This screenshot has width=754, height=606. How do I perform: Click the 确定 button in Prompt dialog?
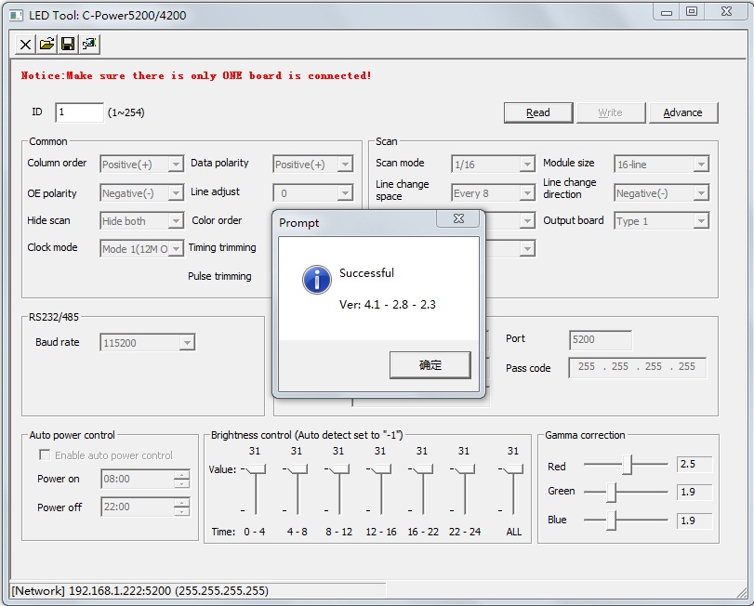[430, 365]
